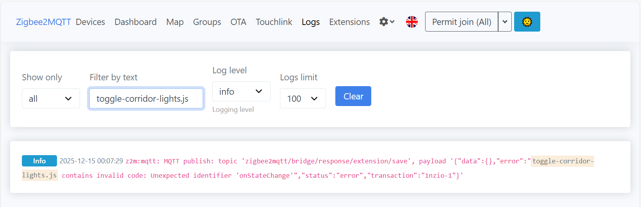Go to the Devices page
Screen dimensions: 641x207
(x=90, y=22)
